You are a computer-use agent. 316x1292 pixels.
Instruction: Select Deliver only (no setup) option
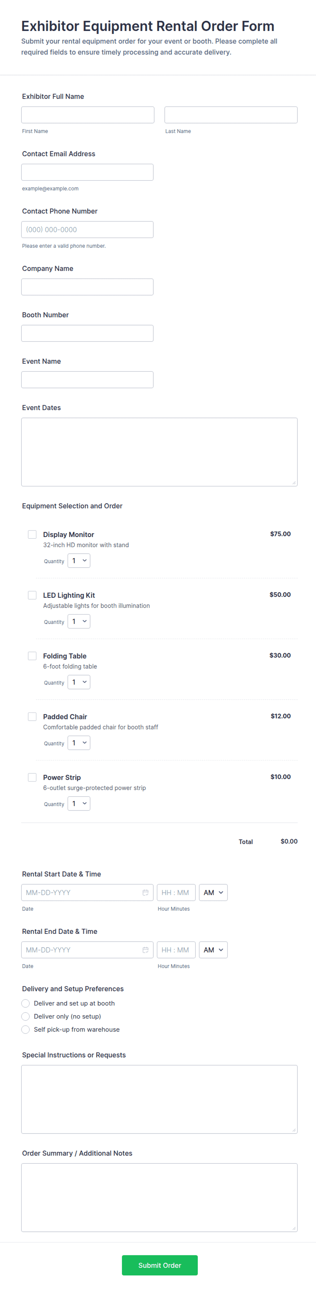(25, 1016)
